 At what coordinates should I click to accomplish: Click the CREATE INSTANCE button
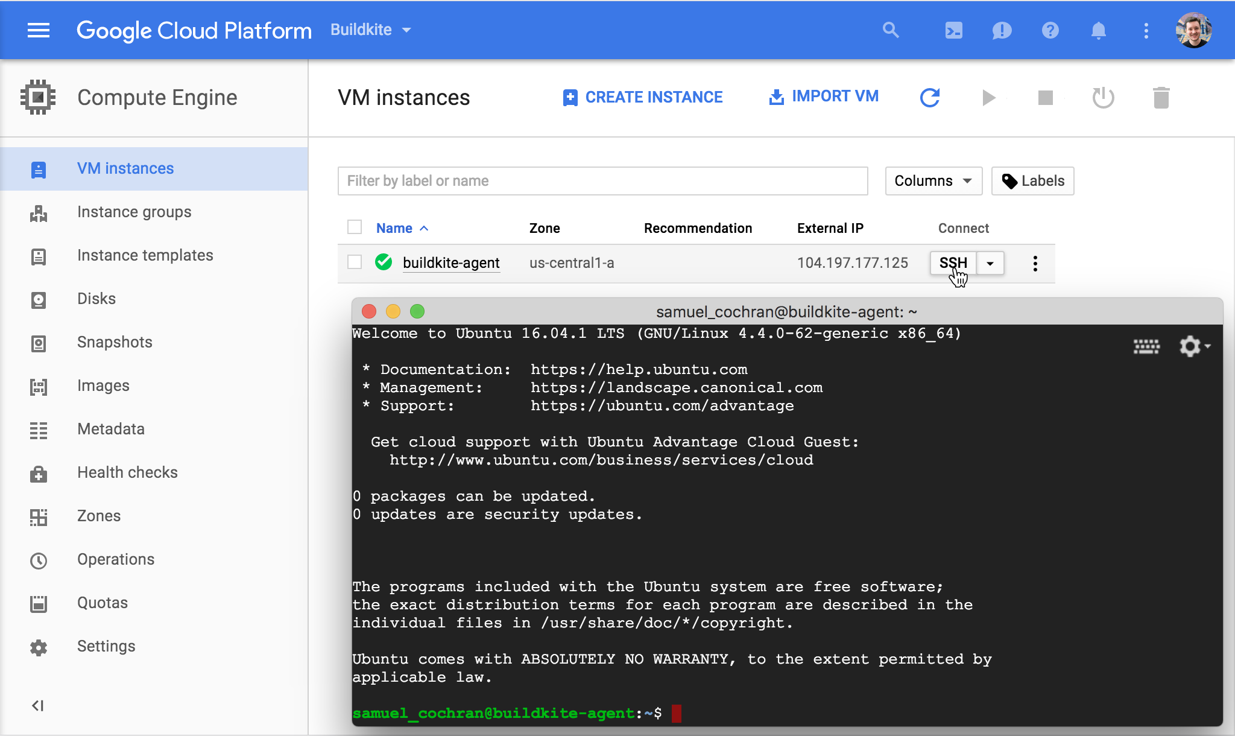click(642, 97)
